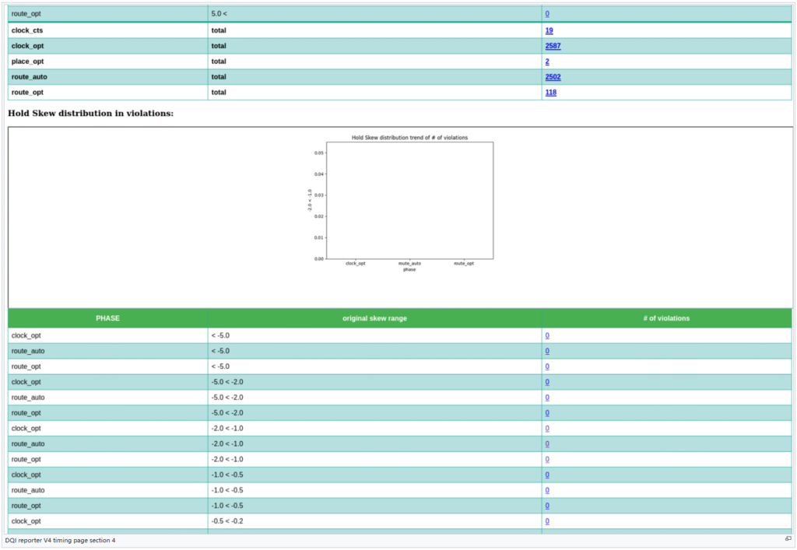Click the pop-out icon in the status bar
This screenshot has height=550, width=797.
click(x=788, y=539)
